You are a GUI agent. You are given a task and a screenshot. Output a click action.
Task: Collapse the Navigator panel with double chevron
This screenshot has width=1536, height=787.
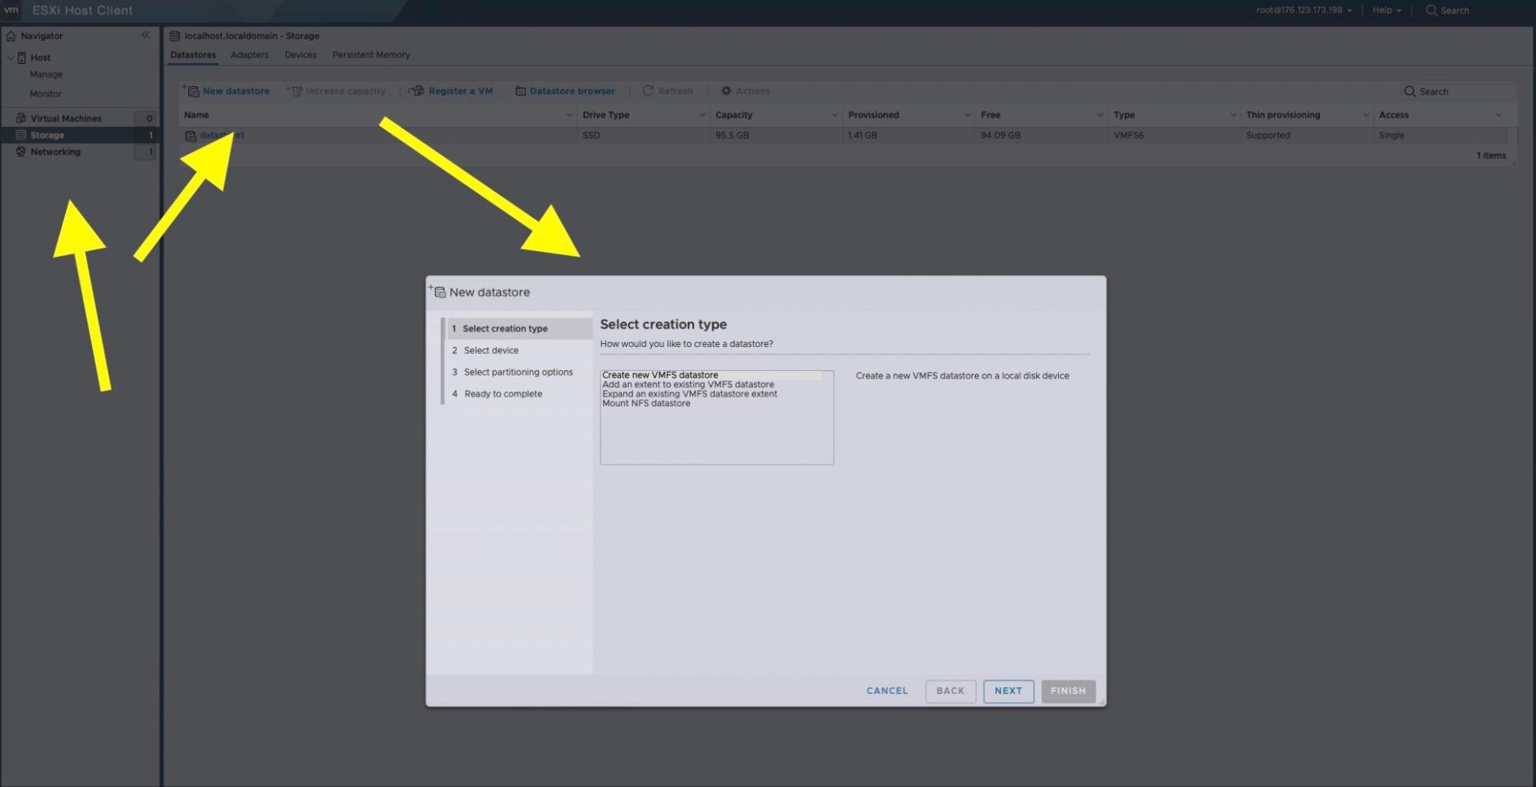tap(145, 35)
